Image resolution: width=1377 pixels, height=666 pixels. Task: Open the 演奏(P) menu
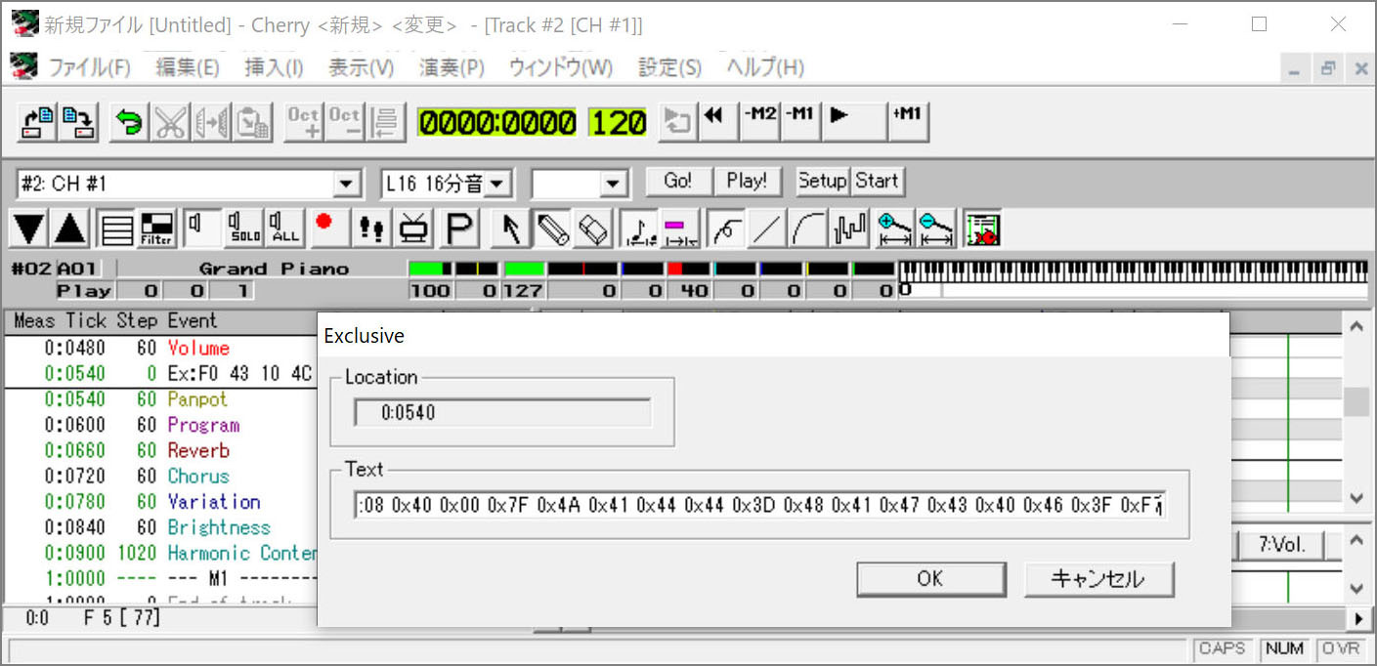click(452, 67)
